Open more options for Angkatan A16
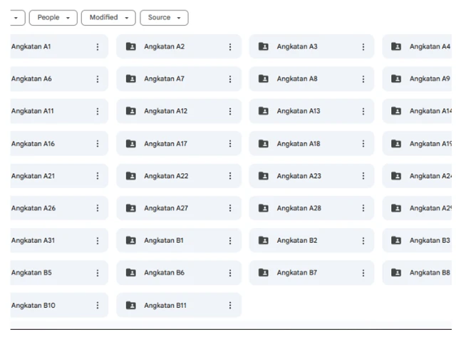456x342 pixels. click(x=98, y=144)
